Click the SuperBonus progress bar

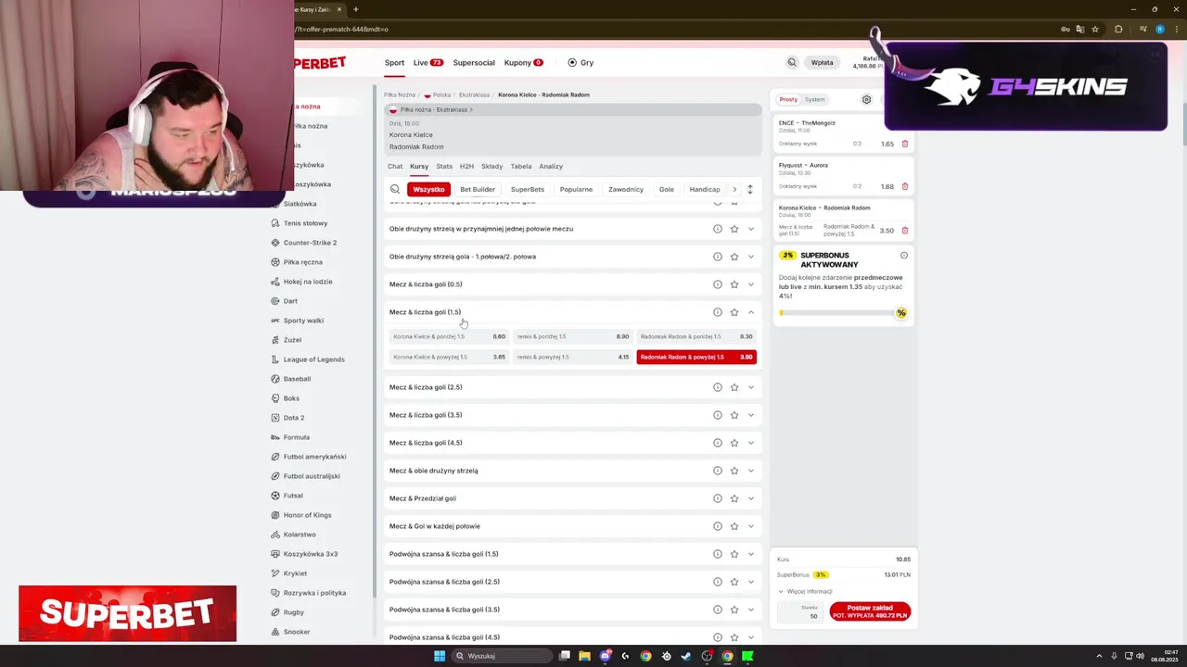[842, 313]
